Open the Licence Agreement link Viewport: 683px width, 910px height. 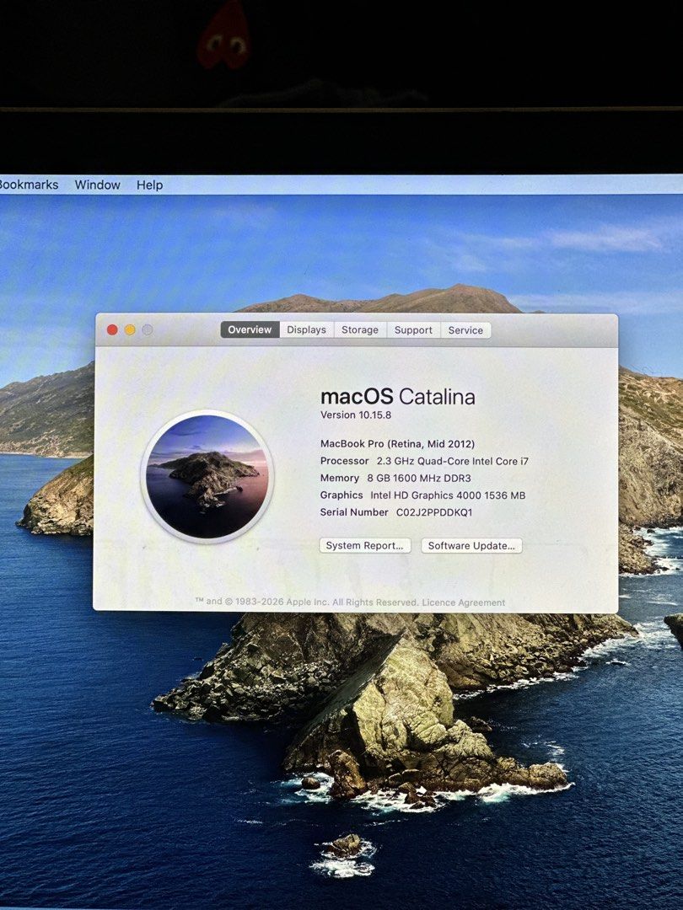pyautogui.click(x=464, y=602)
